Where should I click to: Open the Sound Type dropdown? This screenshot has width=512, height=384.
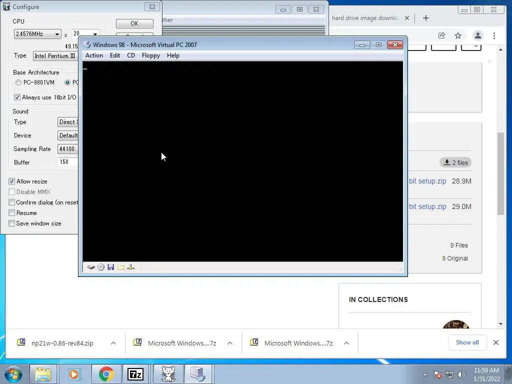click(x=68, y=122)
